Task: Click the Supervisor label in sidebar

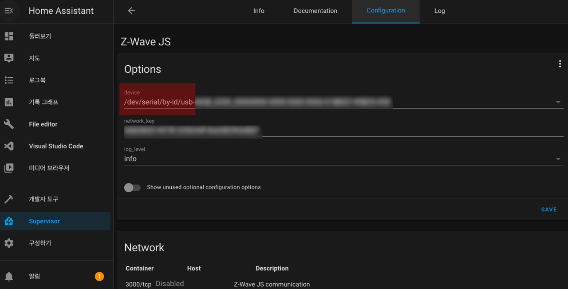Action: (44, 221)
